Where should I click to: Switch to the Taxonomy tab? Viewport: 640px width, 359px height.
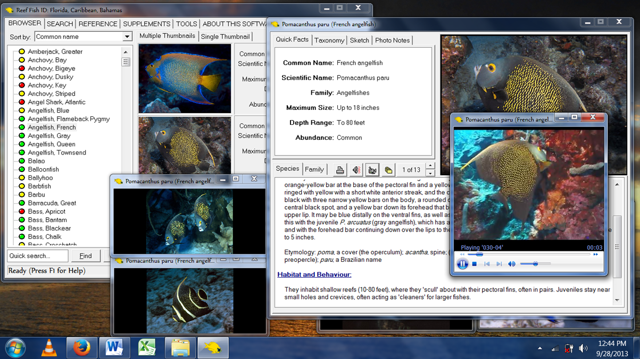coord(329,40)
